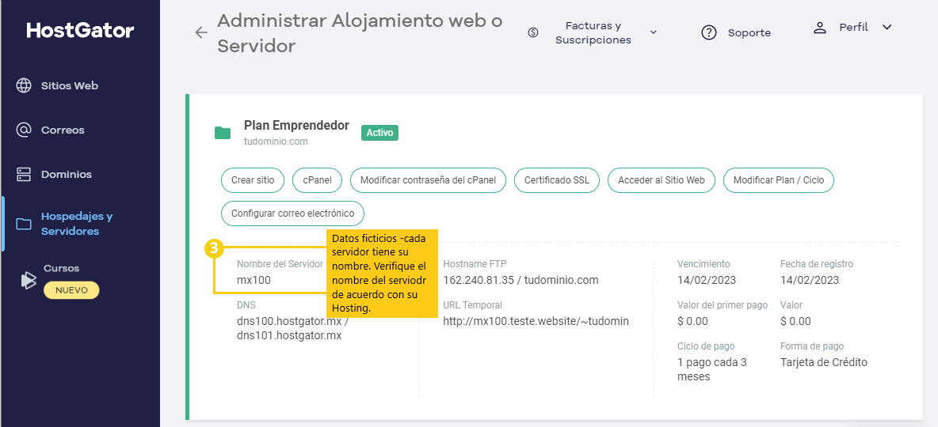Image resolution: width=938 pixels, height=427 pixels.
Task: Click Modificar Plan / Ciclo button
Action: (779, 179)
